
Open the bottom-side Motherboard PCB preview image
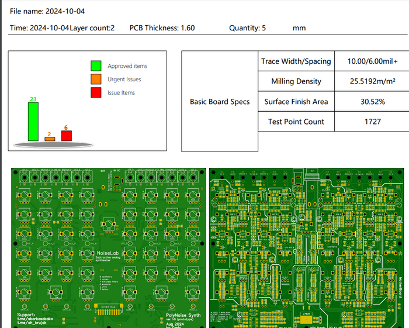[x=309, y=248]
